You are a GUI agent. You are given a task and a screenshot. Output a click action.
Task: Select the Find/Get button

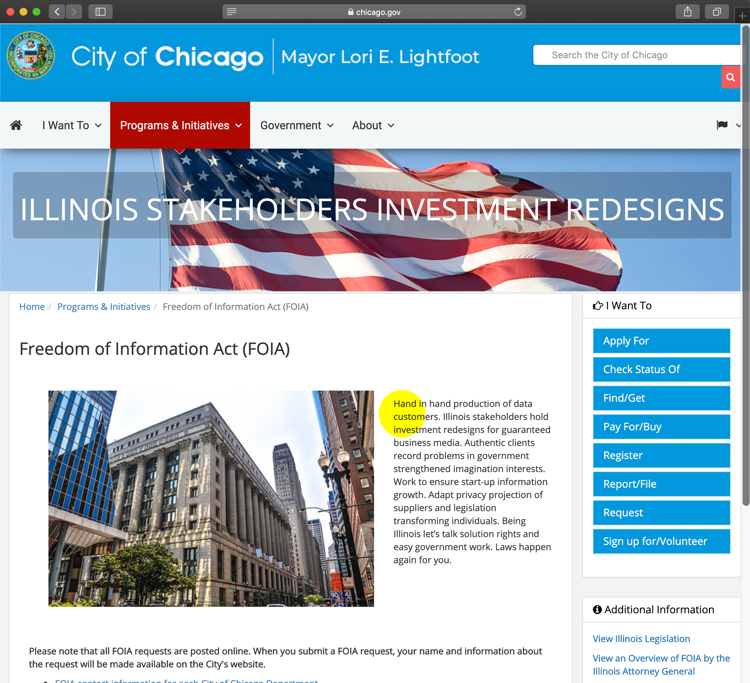[x=662, y=398]
